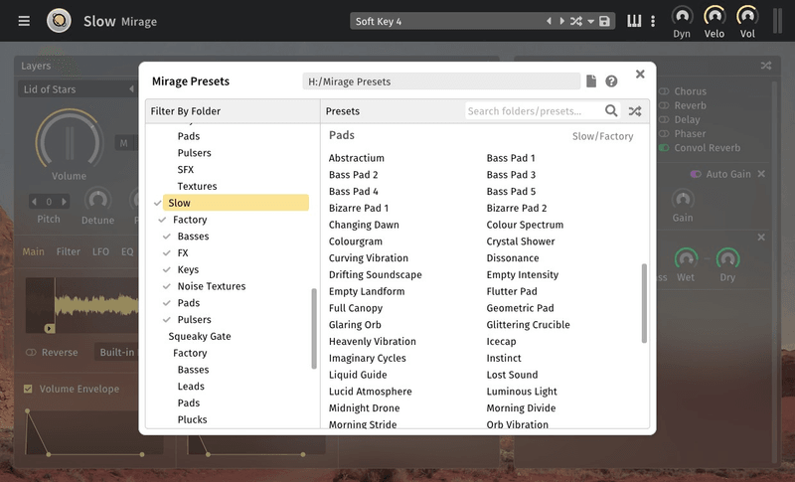795x482 pixels.
Task: Adjust the Vol knob in the top bar
Action: tap(746, 17)
